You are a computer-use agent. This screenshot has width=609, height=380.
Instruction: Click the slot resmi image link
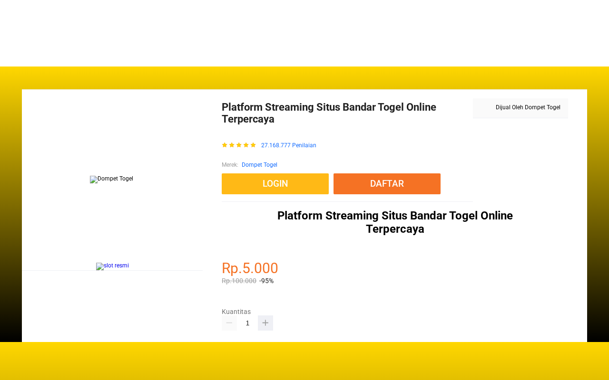[112, 266]
